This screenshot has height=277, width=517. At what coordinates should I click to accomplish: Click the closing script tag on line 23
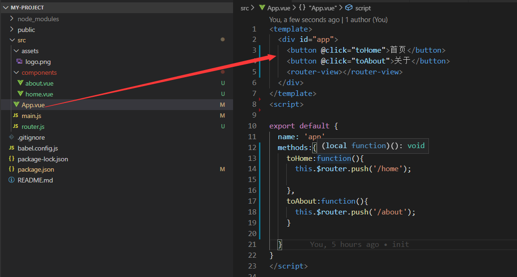289,266
